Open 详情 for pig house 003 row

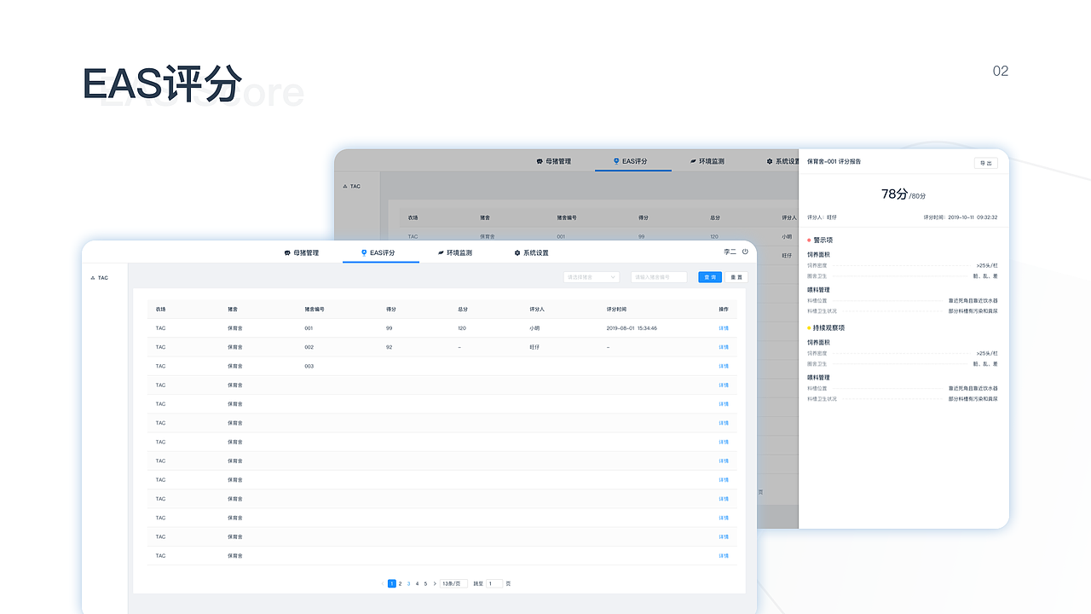(x=724, y=366)
